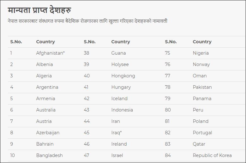Click on Australia in the country list
This screenshot has height=163, width=246.
click(46, 110)
